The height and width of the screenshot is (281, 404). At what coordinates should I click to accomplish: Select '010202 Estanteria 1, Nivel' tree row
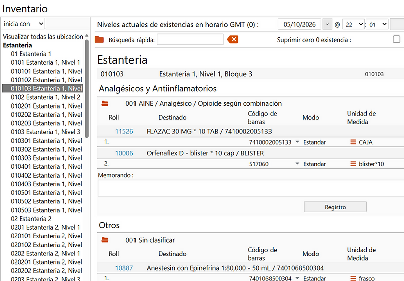(46, 114)
